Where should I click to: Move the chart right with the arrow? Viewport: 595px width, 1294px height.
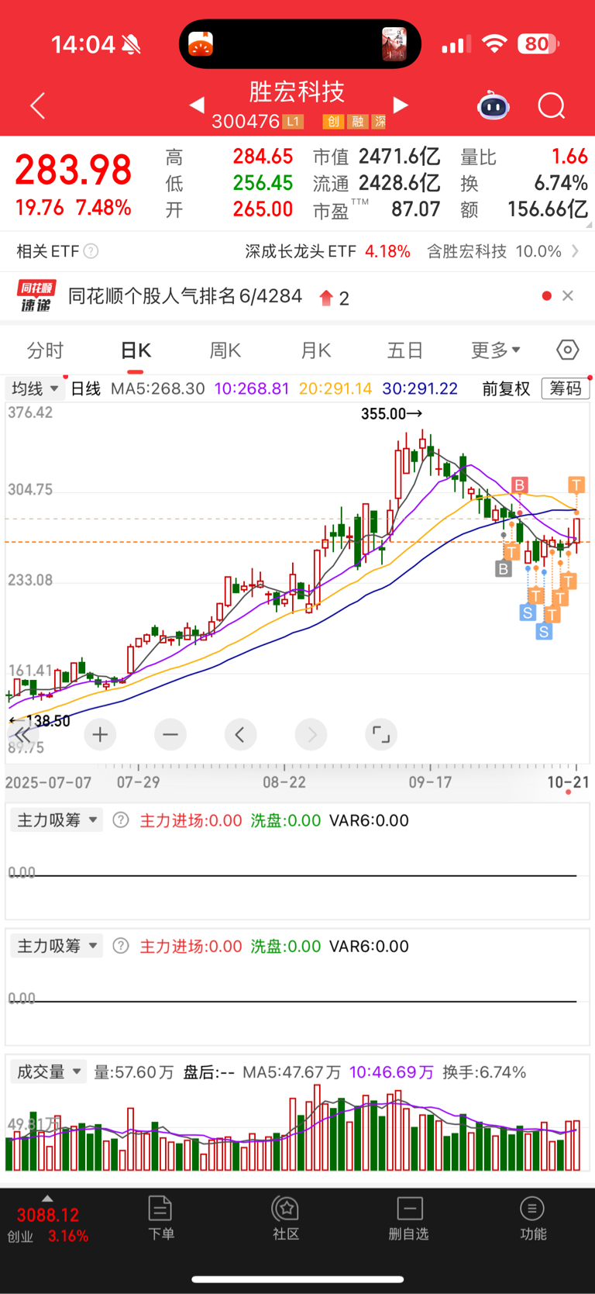pos(311,734)
